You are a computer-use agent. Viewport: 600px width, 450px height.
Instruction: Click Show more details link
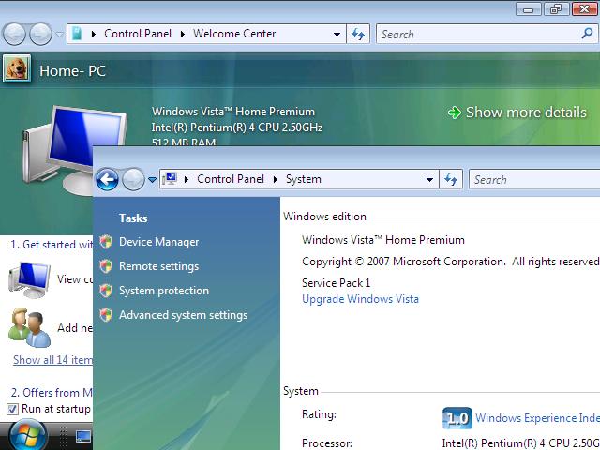point(526,112)
